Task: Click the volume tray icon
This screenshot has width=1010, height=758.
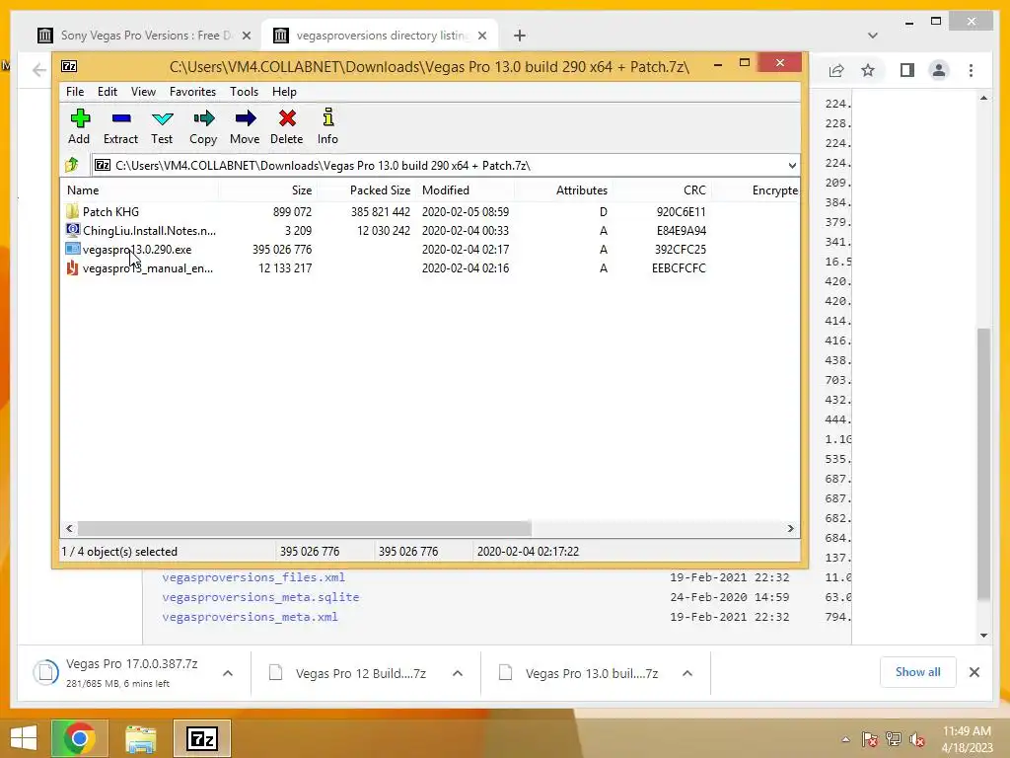Action: tap(917, 739)
